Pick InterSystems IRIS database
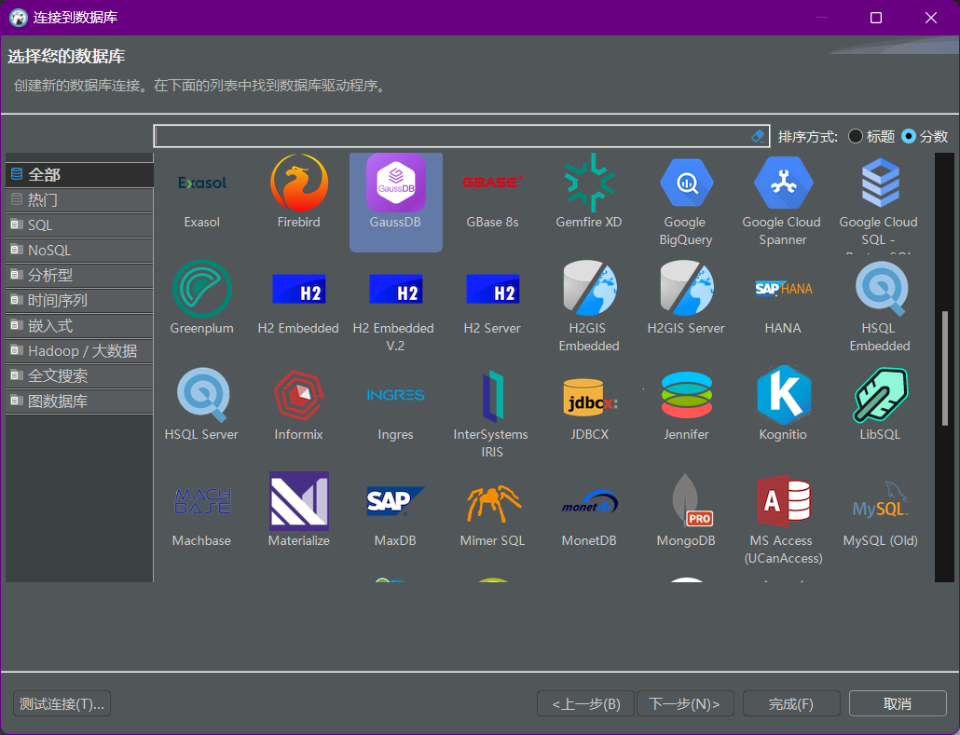 (492, 413)
